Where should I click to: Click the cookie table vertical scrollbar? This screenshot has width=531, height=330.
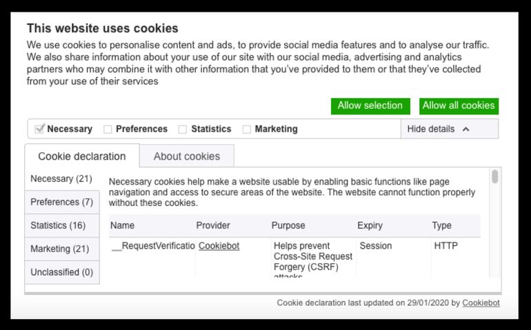(x=494, y=177)
